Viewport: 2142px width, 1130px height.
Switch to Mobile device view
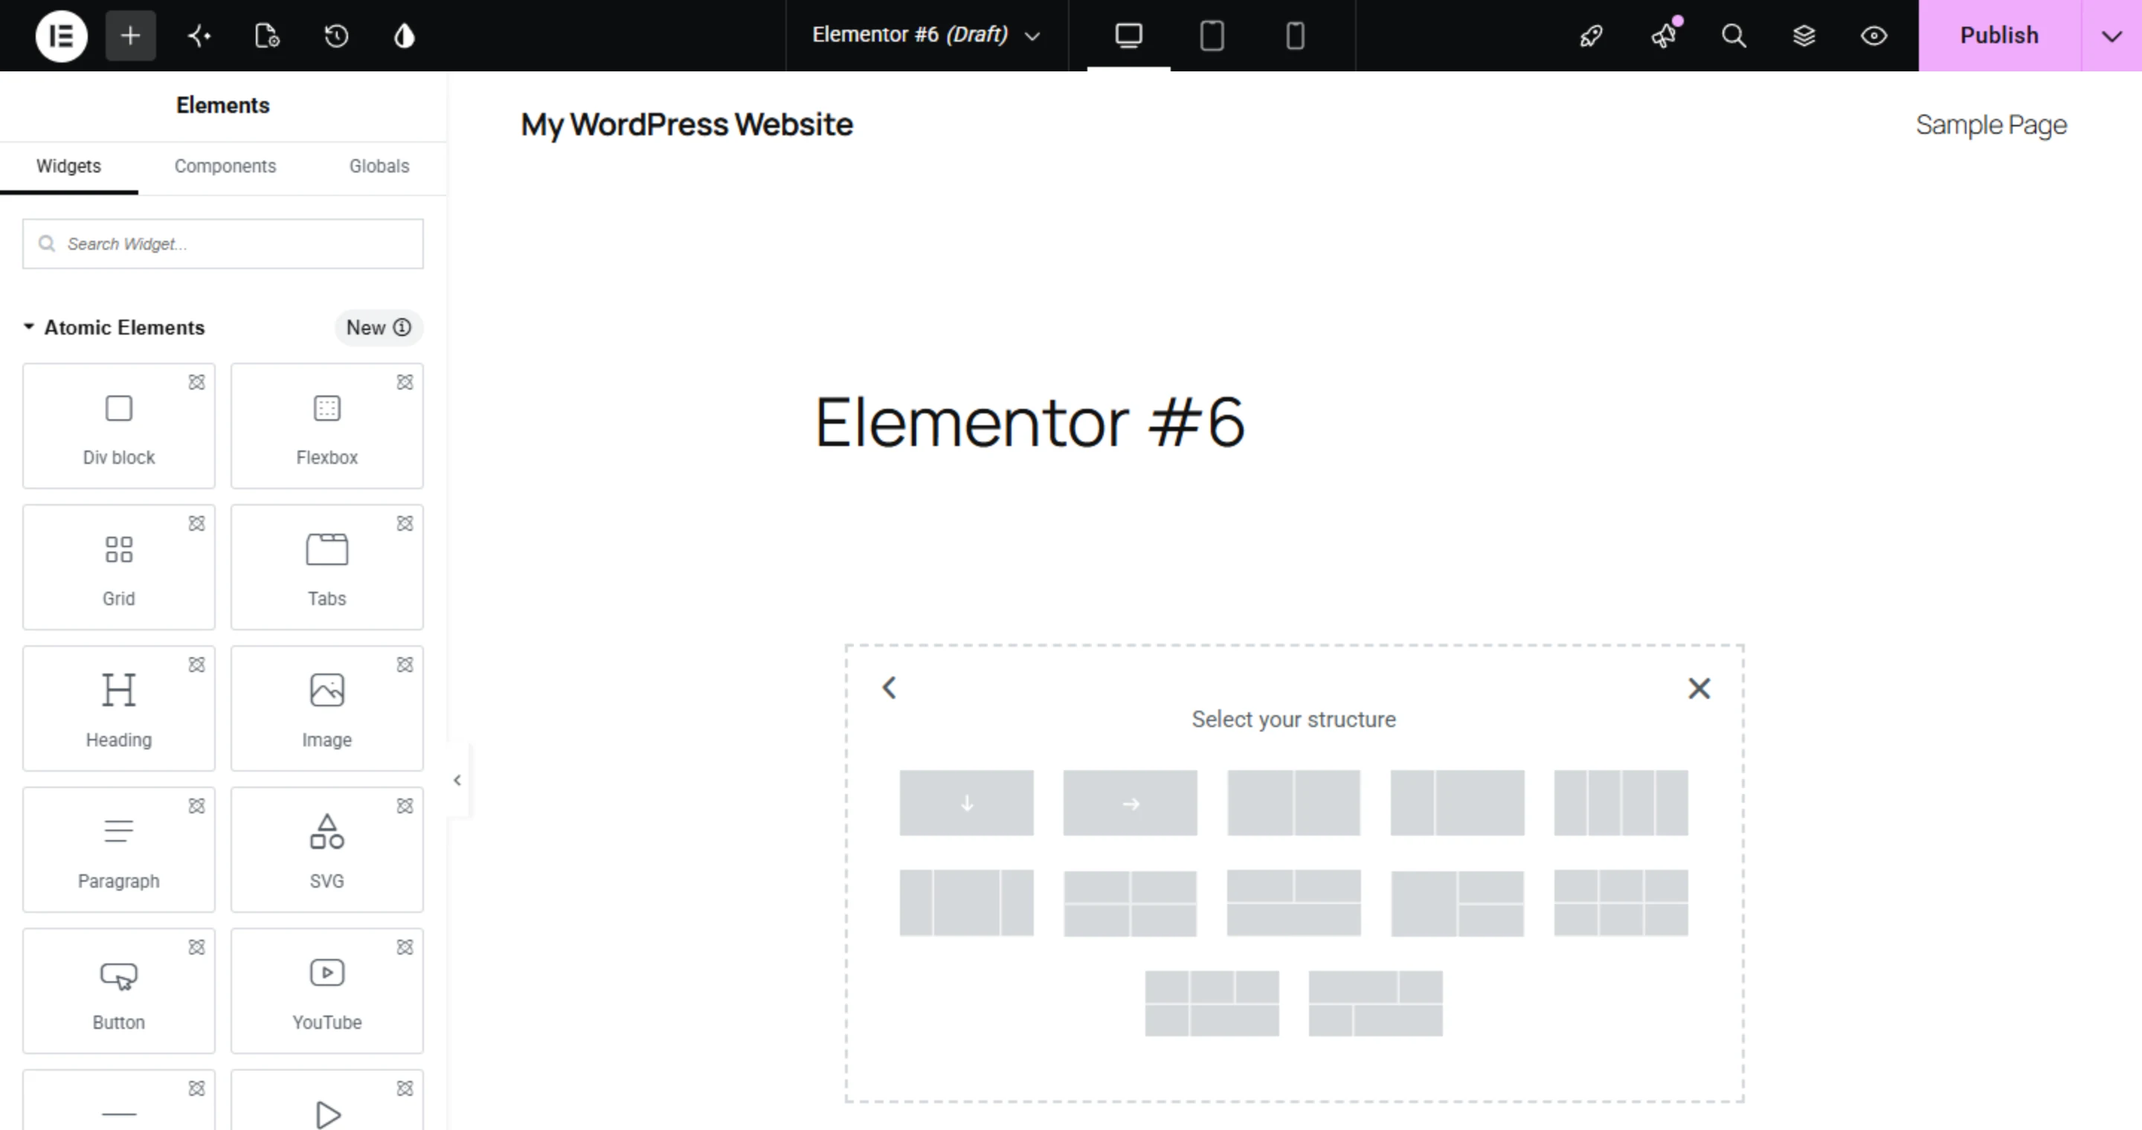click(x=1295, y=36)
